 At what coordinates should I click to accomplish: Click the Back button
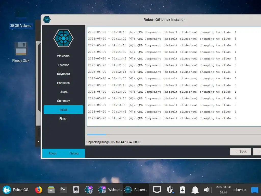(x=241, y=152)
